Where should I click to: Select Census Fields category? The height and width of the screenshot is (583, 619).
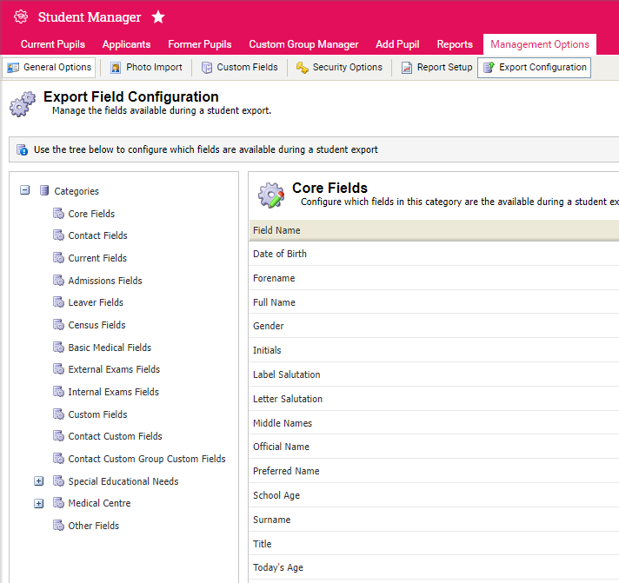pos(97,325)
